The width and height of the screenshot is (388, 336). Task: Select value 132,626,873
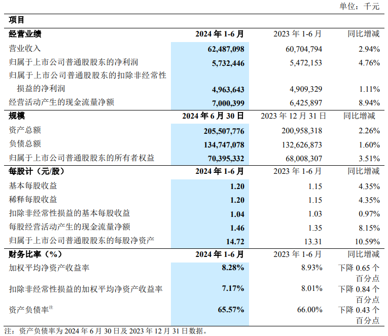302,145
